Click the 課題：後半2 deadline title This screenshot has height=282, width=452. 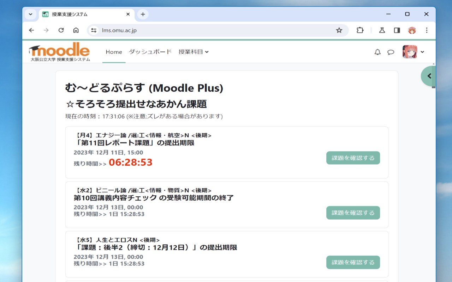[155, 247]
